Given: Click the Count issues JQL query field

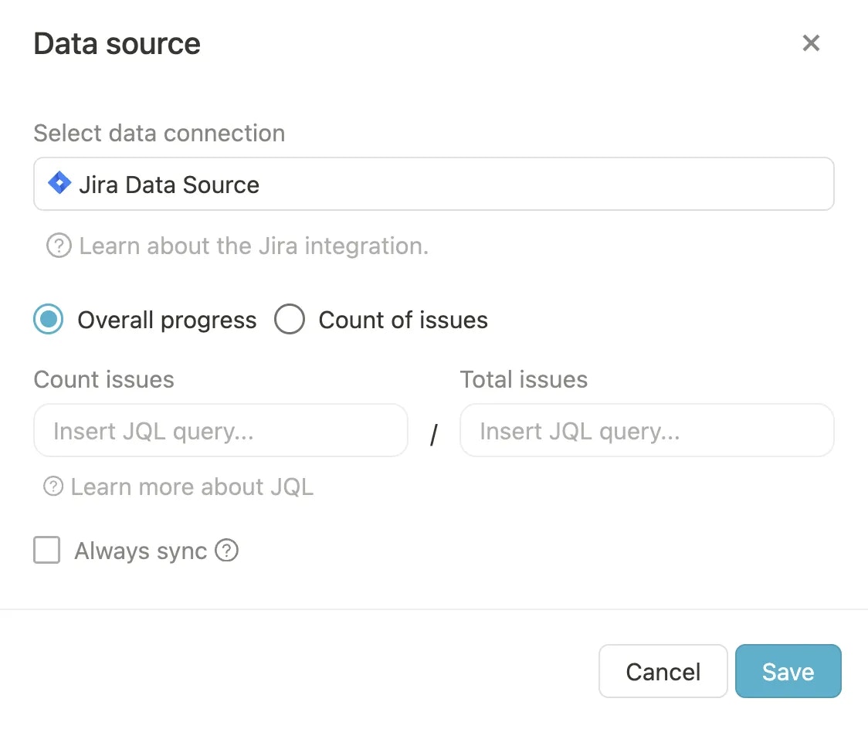Looking at the screenshot, I should 221,430.
